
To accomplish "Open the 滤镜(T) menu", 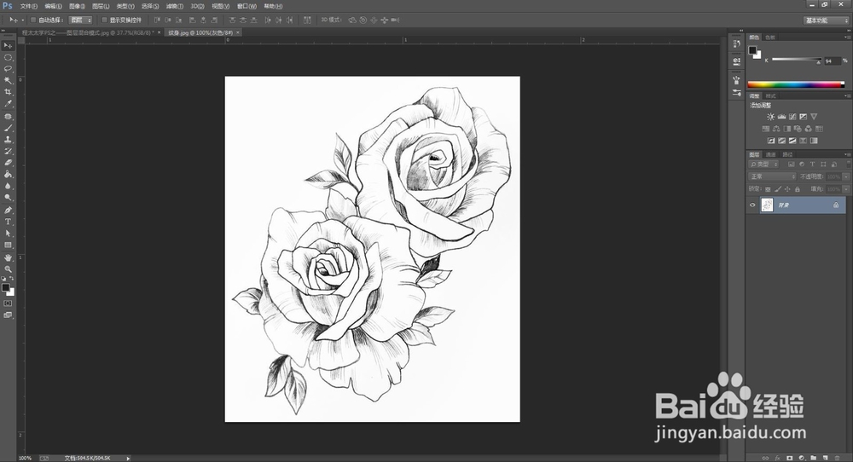I will [174, 6].
